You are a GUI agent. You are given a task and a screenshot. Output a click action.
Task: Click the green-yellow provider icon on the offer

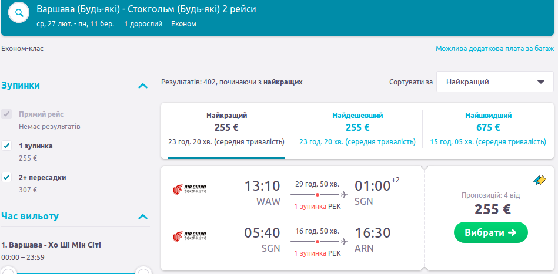tap(539, 179)
